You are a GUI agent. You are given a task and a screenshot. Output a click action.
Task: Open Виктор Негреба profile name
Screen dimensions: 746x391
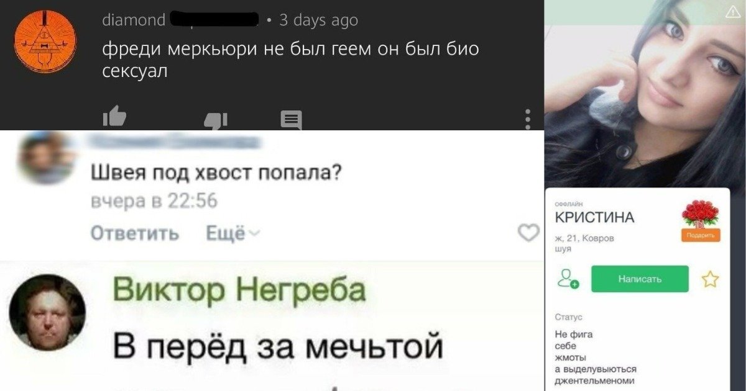239,290
